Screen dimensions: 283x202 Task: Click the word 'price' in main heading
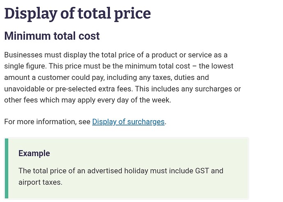(132, 14)
